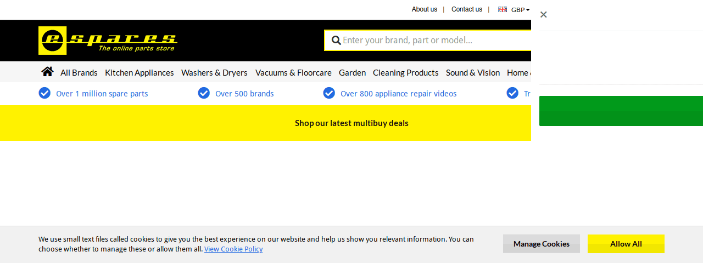This screenshot has height=263, width=703.
Task: Close the side panel with X
Action: click(543, 15)
